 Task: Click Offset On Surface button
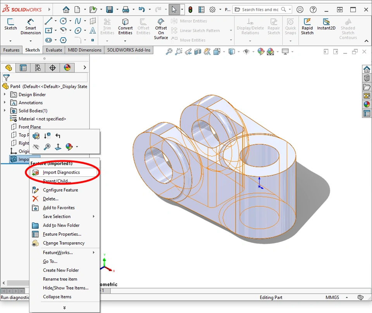(161, 29)
